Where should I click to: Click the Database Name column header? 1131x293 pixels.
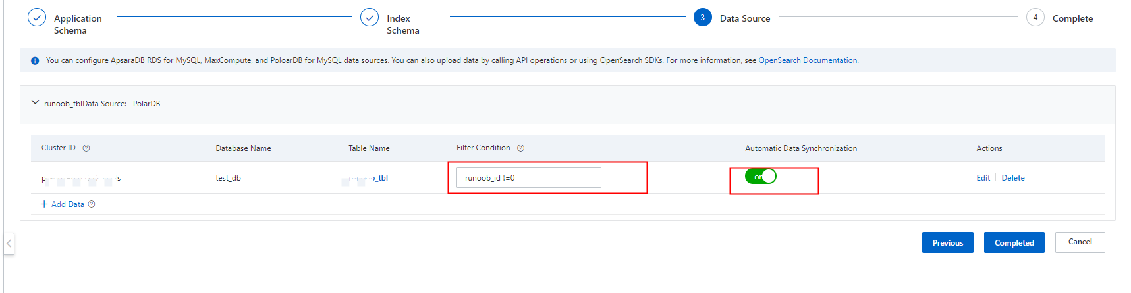243,148
